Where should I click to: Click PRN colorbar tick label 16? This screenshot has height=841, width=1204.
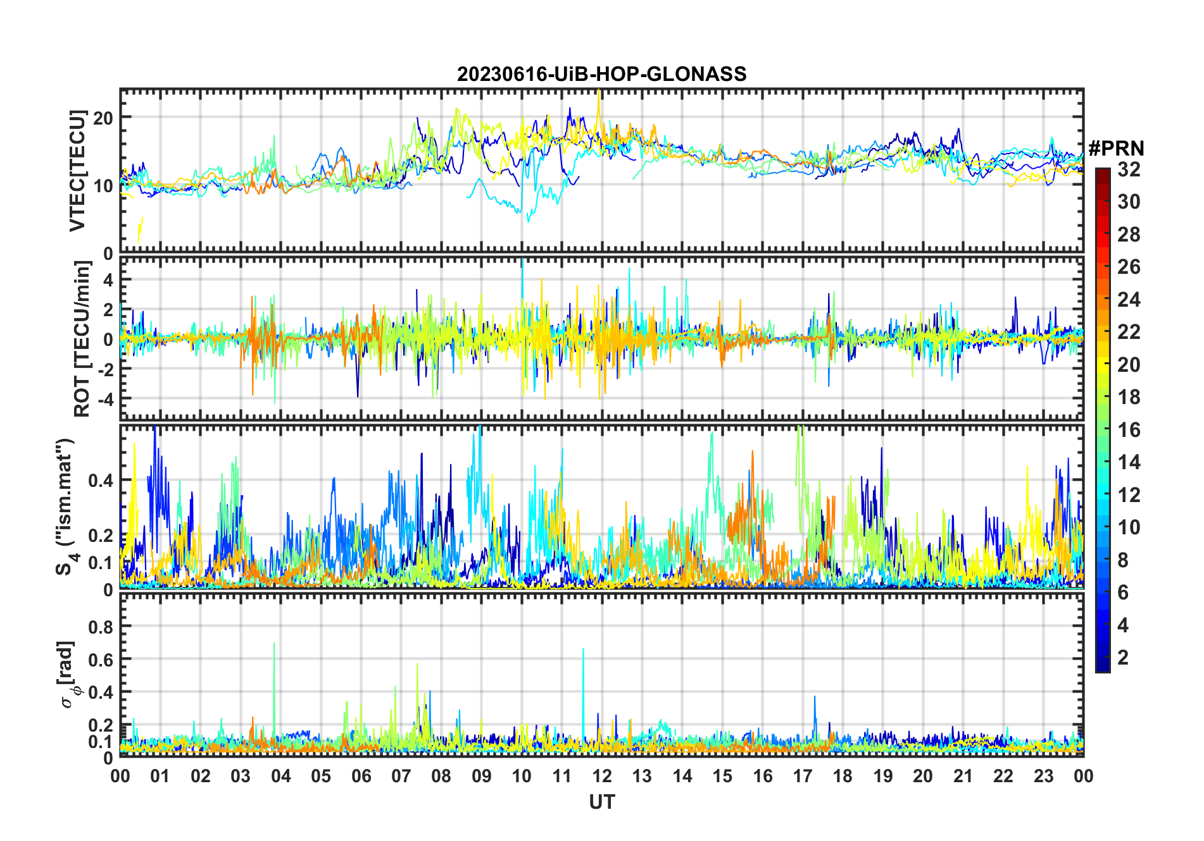pos(1129,430)
